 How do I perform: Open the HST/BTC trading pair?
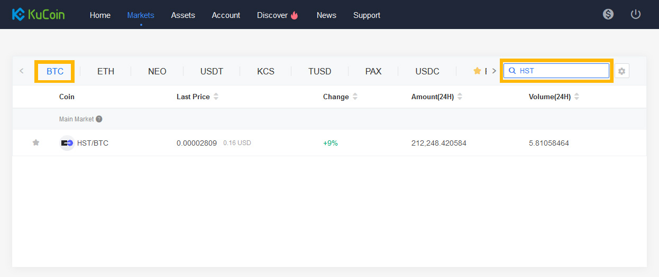[x=93, y=143]
